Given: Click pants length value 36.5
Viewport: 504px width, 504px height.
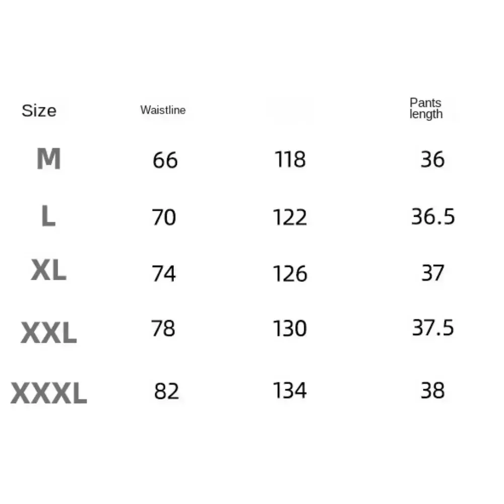Looking at the screenshot, I should [433, 216].
